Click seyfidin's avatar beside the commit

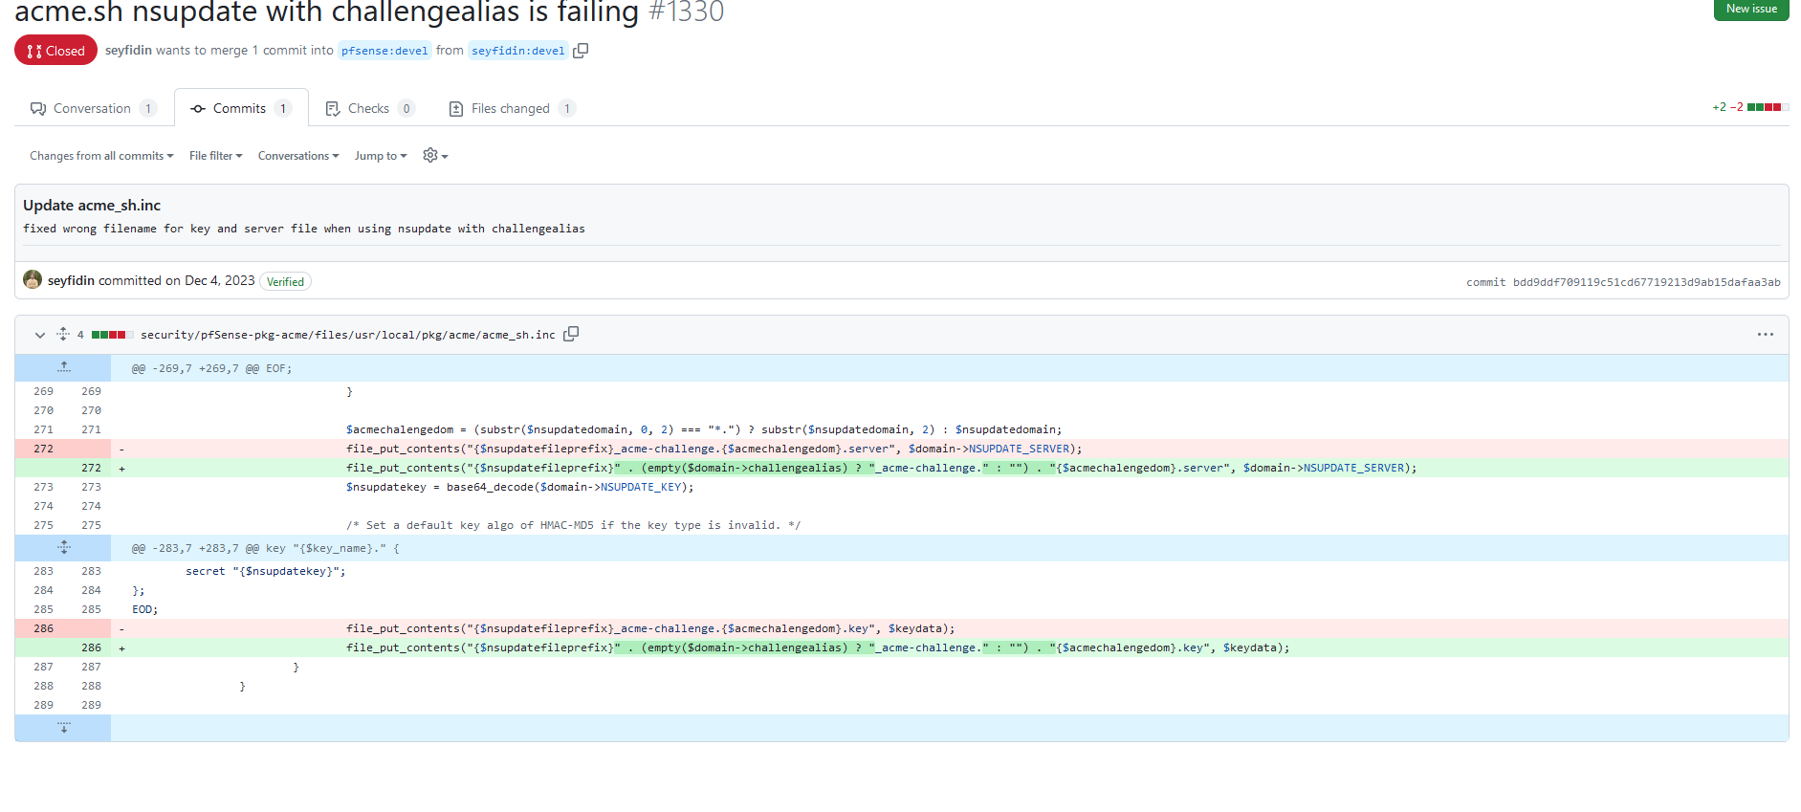coord(33,279)
